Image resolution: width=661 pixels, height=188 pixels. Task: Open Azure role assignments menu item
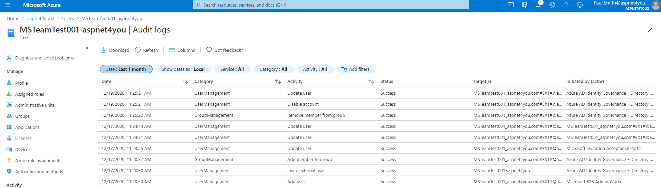click(38, 160)
